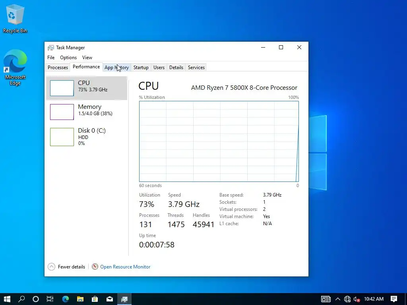Click the % Utilization graph label
This screenshot has width=407, height=305.
pyautogui.click(x=152, y=97)
